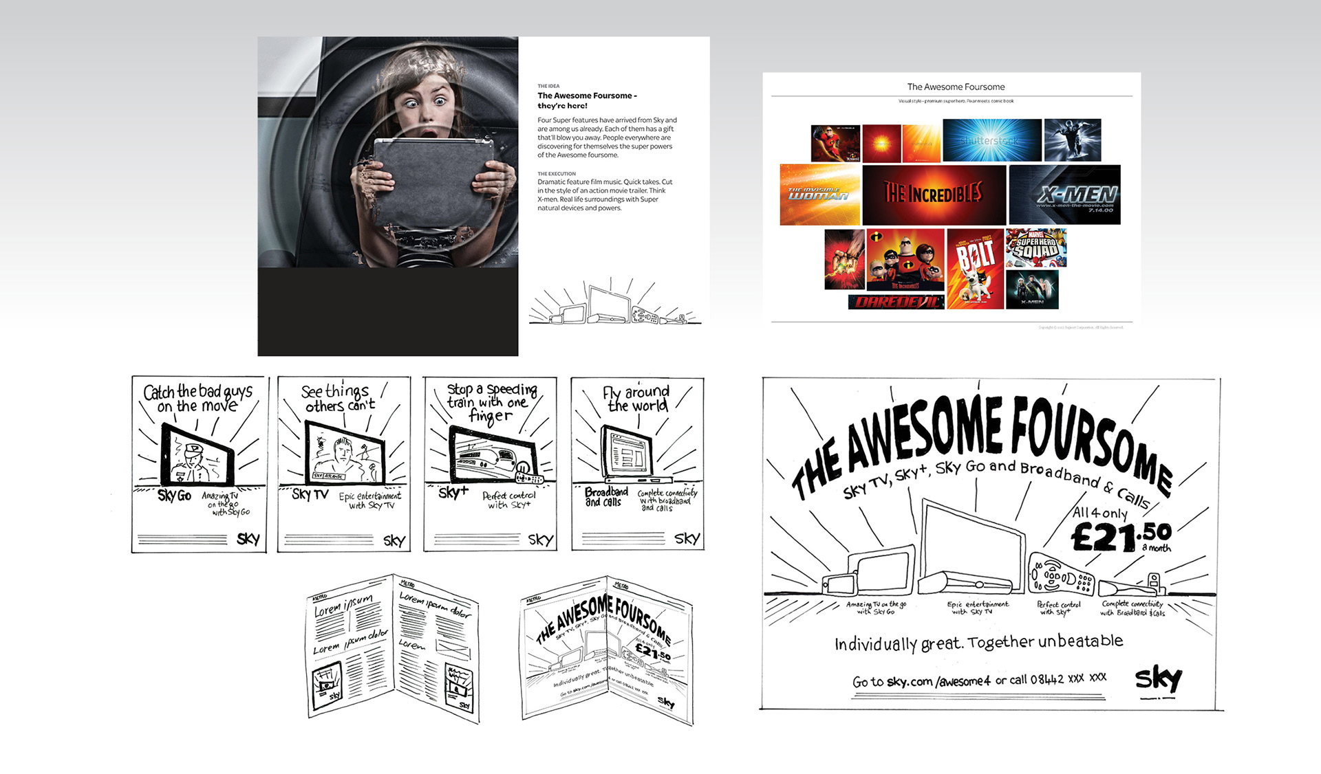Image resolution: width=1321 pixels, height=774 pixels.
Task: Click the Sky logo in the large ad
Action: [1158, 681]
